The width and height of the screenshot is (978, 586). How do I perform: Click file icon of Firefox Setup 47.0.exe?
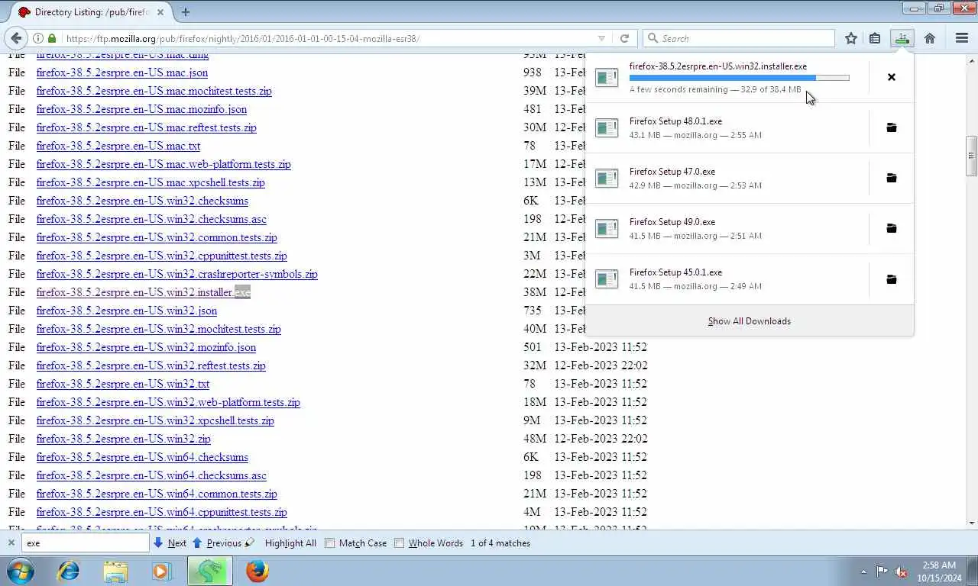click(607, 178)
